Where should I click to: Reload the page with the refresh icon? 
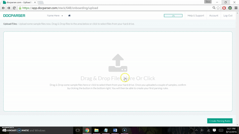[14, 8]
